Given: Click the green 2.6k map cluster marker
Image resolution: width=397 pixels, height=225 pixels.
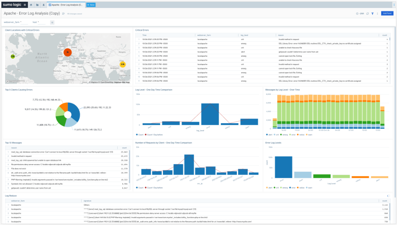Looking at the screenshot, I should pos(13,56).
